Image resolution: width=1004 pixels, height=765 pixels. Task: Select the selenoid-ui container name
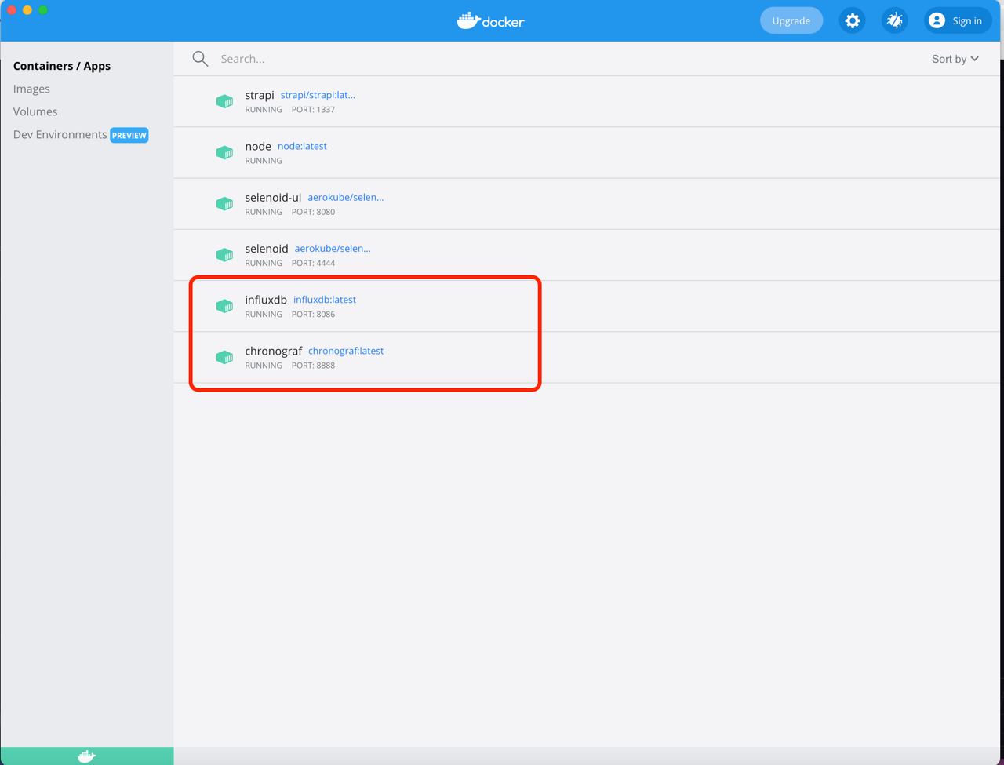273,197
